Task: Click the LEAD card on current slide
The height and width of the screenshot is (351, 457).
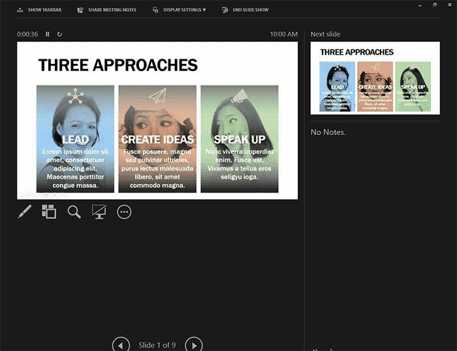Action: click(75, 139)
